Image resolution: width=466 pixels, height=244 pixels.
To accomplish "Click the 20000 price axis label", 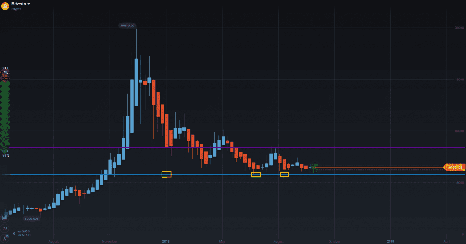I will click(459, 28).
